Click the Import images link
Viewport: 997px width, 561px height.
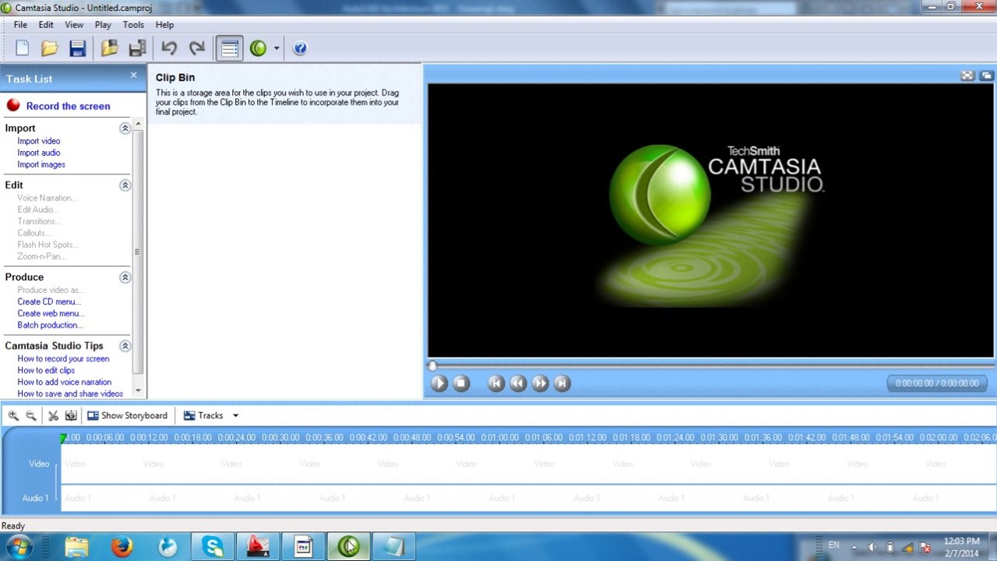41,164
